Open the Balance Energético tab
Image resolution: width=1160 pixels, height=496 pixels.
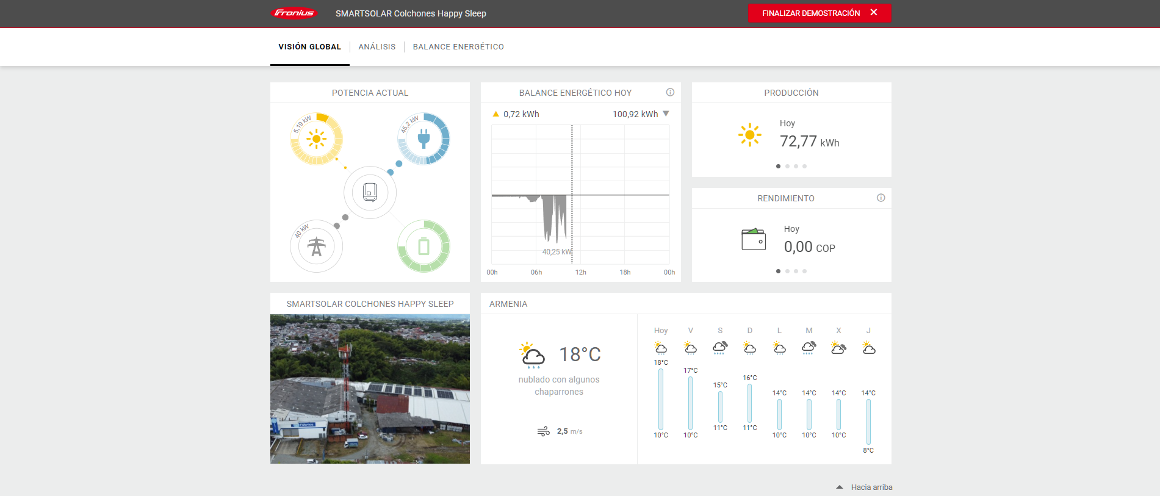(458, 47)
